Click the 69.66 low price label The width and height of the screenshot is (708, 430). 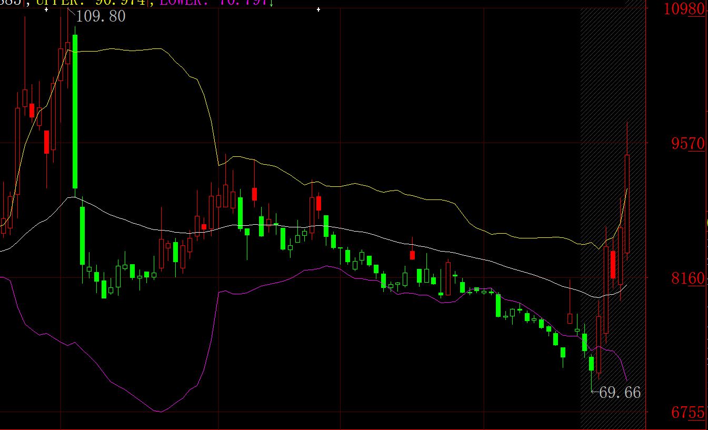pos(620,392)
